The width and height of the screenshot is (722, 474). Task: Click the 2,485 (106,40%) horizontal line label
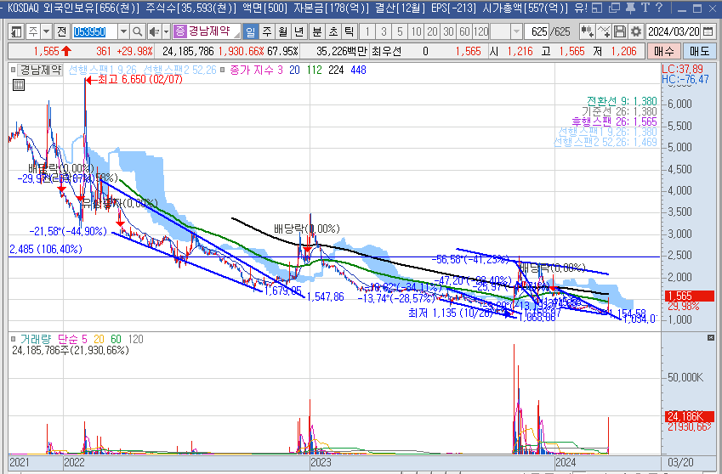tap(46, 250)
